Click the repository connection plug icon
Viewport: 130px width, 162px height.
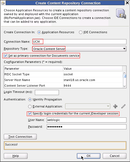pyautogui.click(x=121, y=14)
